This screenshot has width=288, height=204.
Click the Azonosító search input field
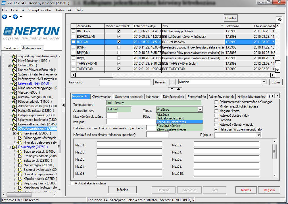[x=125, y=82]
